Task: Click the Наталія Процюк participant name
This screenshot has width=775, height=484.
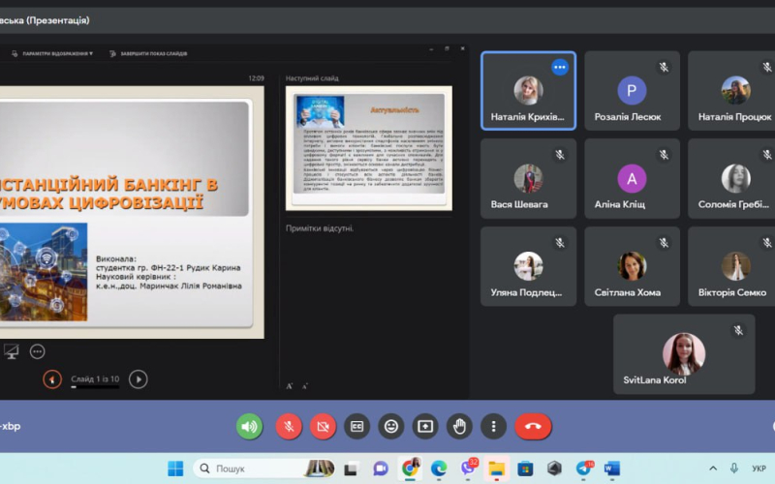Action: coord(734,117)
